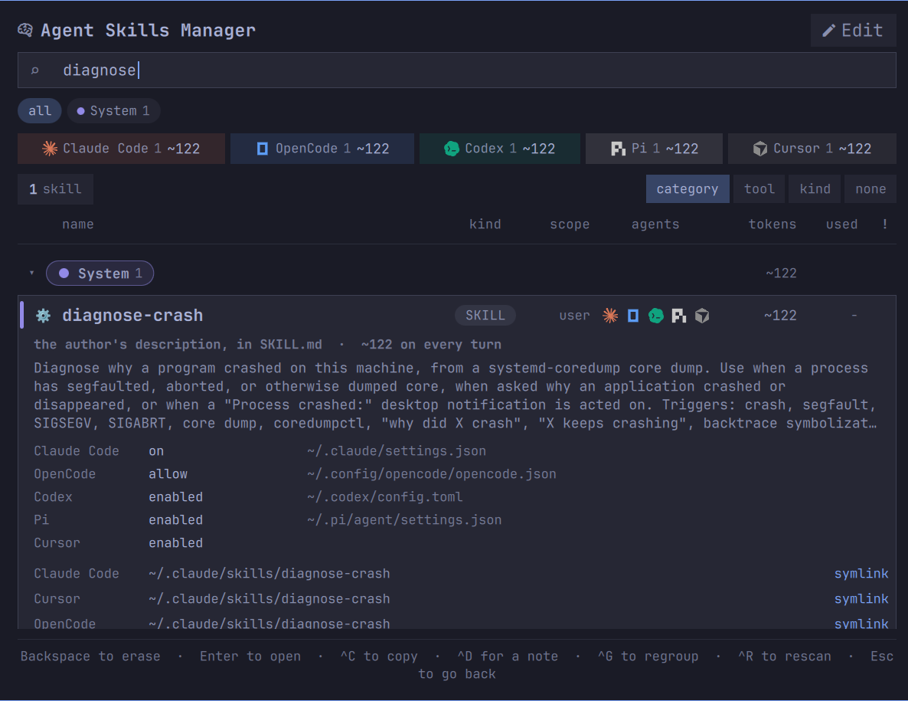This screenshot has height=701, width=908.
Task: Click the '!' warnings column header
Action: click(885, 224)
